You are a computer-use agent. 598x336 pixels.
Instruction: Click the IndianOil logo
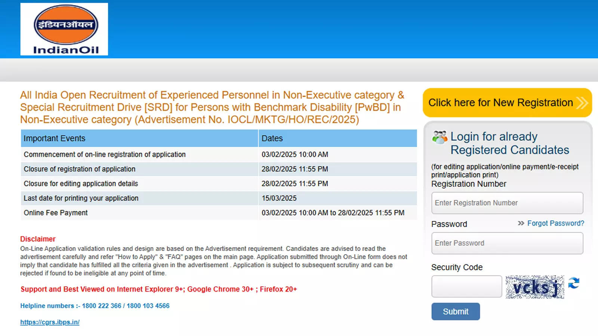pyautogui.click(x=64, y=29)
